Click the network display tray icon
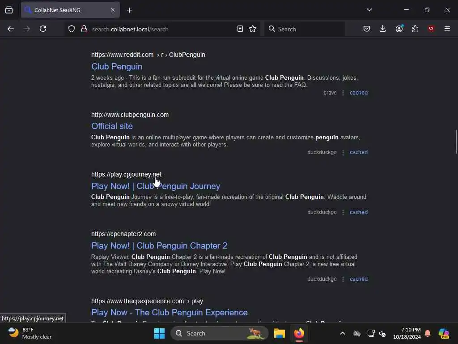 (371, 333)
